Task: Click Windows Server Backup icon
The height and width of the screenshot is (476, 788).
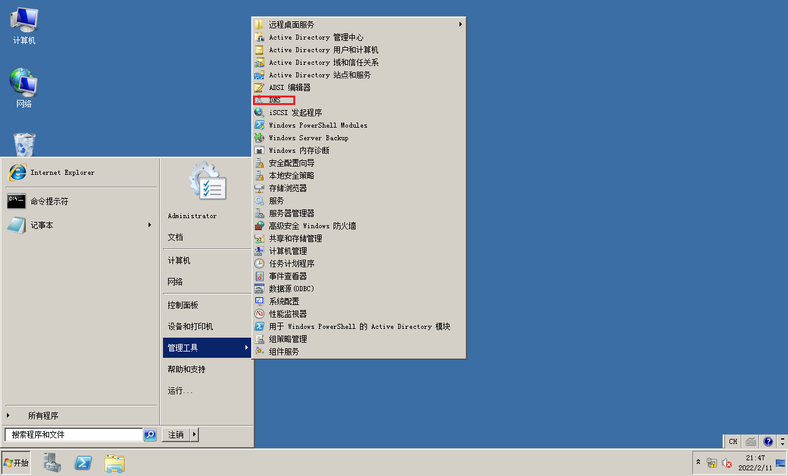Action: tap(259, 138)
